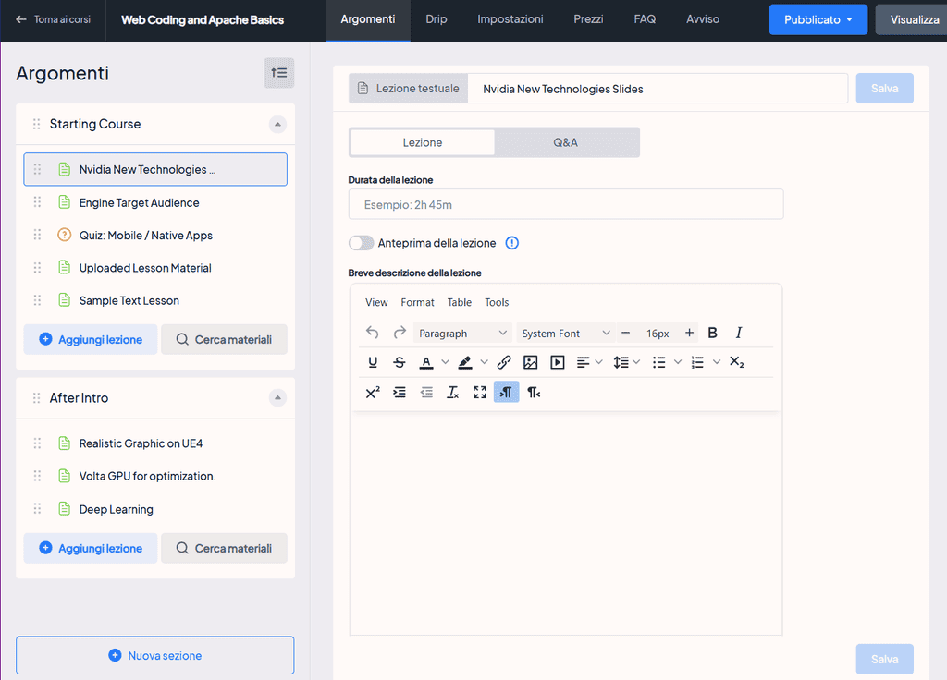Open the alignment options dropdown arrow
Screen dimensions: 947x680
(598, 362)
